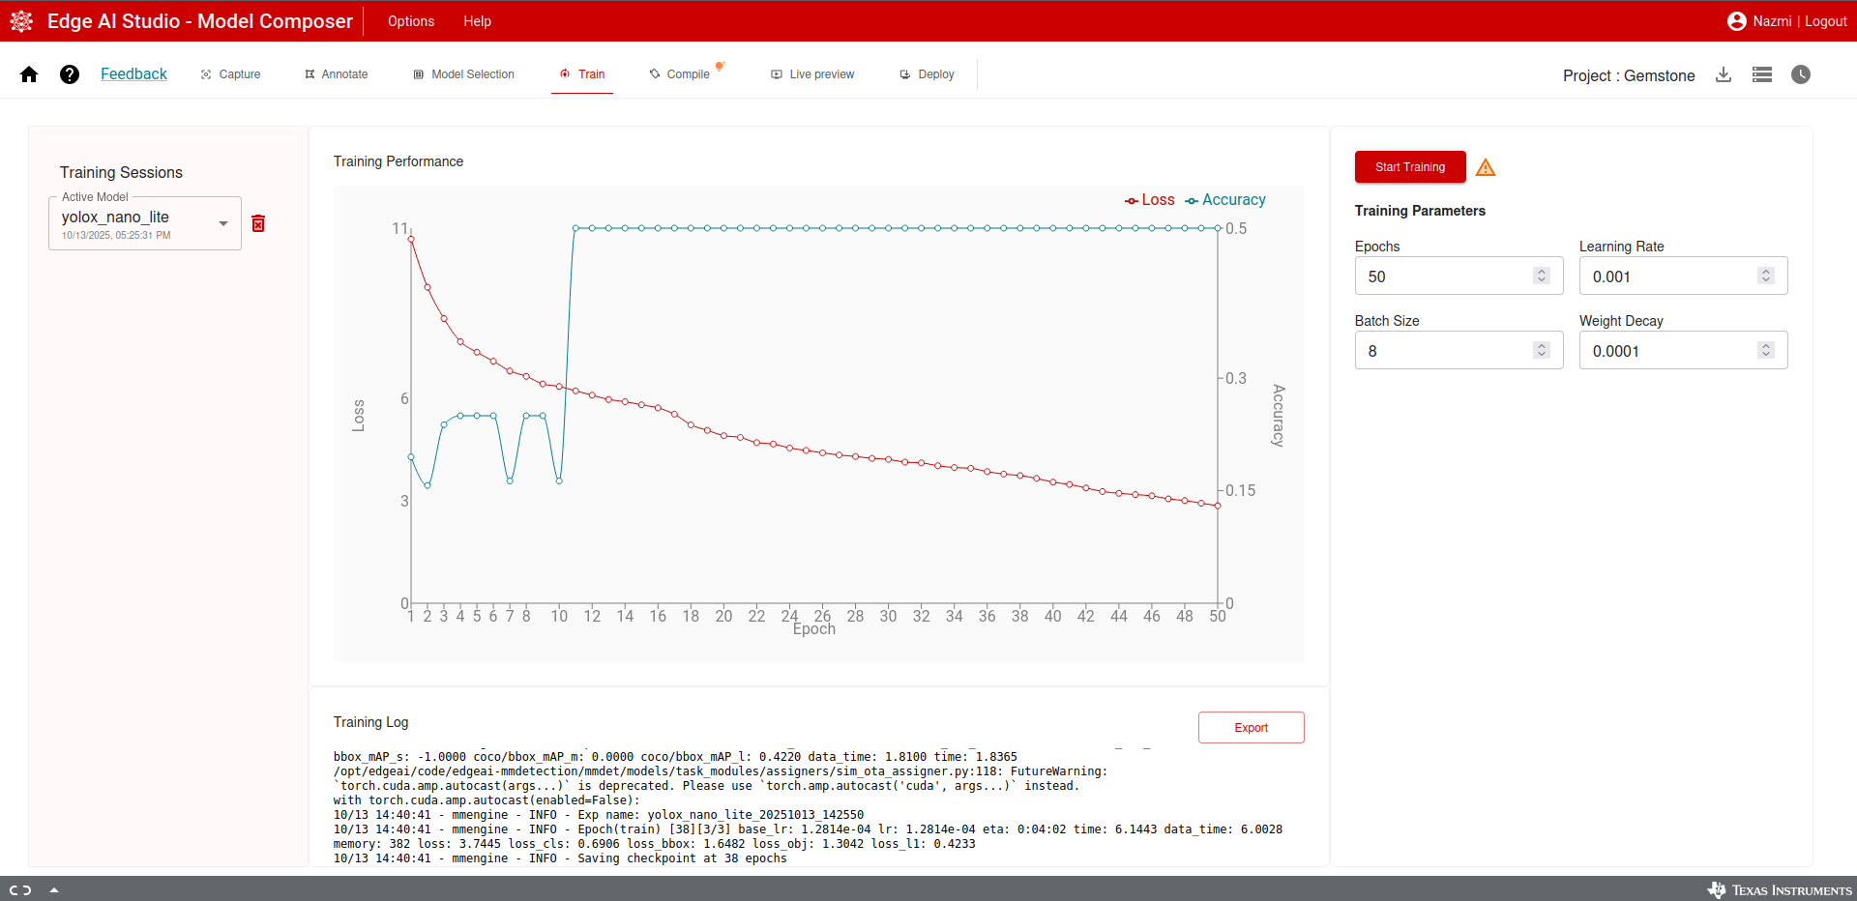Focus the Learning Rate input field

(1683, 276)
